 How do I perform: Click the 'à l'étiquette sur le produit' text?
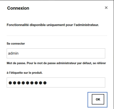point(25,73)
